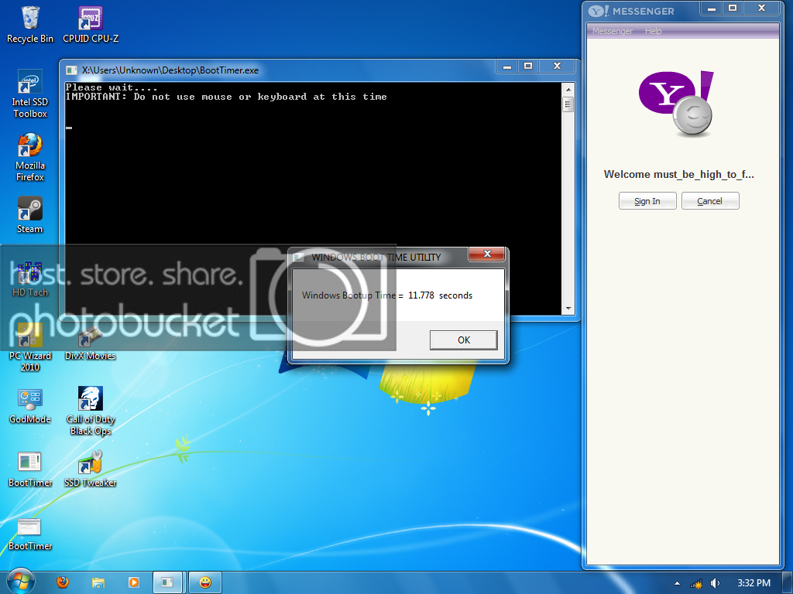793x594 pixels.
Task: Select the BootTimer icon beside SSD Tweaker
Action: coord(30,469)
